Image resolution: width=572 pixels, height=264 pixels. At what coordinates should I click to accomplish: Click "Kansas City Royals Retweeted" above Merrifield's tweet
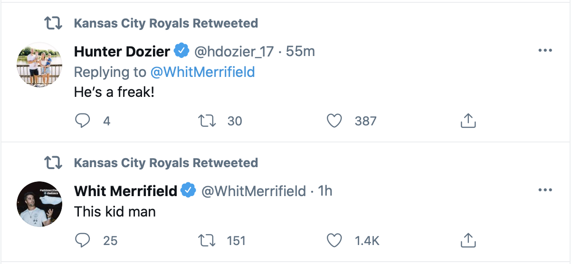pyautogui.click(x=166, y=163)
